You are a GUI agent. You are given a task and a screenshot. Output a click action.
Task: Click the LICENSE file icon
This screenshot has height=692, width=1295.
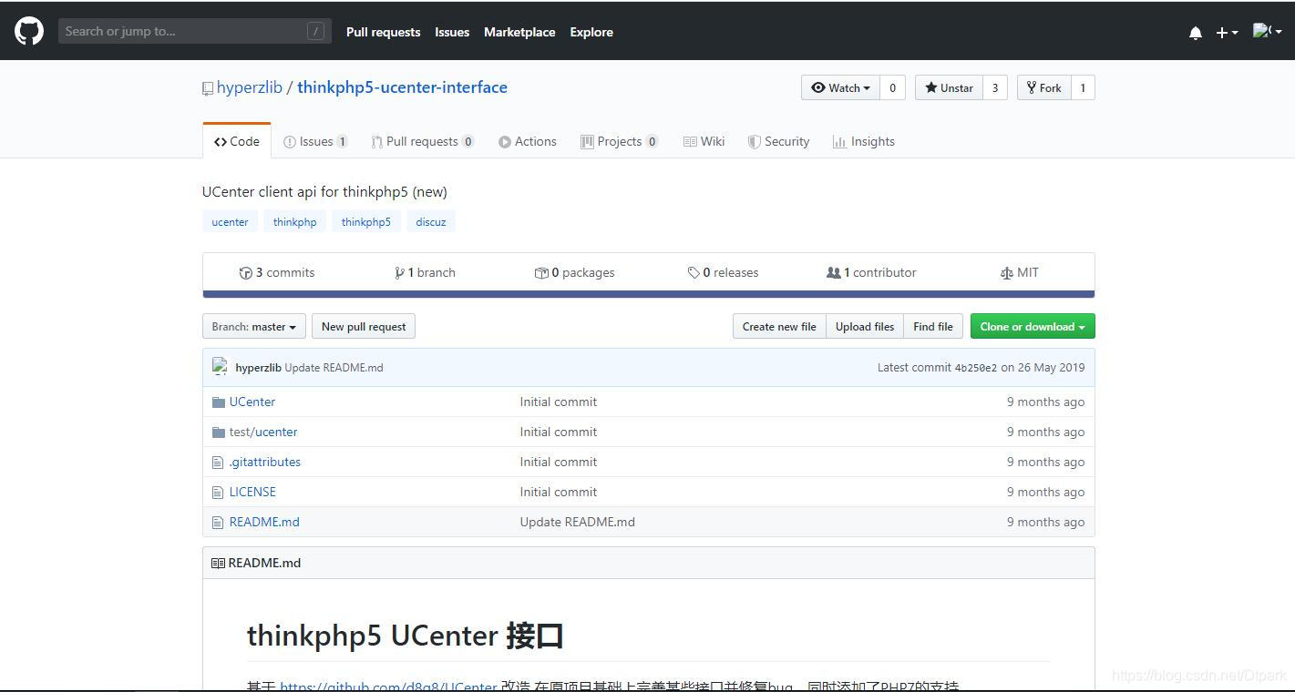click(217, 493)
